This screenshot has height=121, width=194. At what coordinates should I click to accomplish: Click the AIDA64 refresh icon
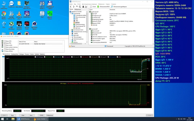coord(80,7)
